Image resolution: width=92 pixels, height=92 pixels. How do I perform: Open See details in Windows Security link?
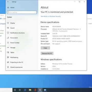(x=51, y=16)
